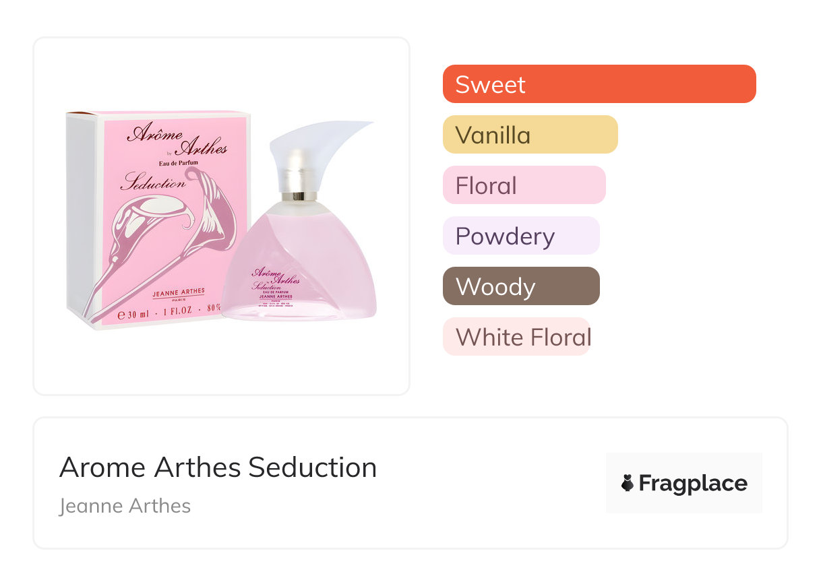Open the Jeanne Arthes brand link
Viewport: 821px width, 582px height.
point(125,505)
